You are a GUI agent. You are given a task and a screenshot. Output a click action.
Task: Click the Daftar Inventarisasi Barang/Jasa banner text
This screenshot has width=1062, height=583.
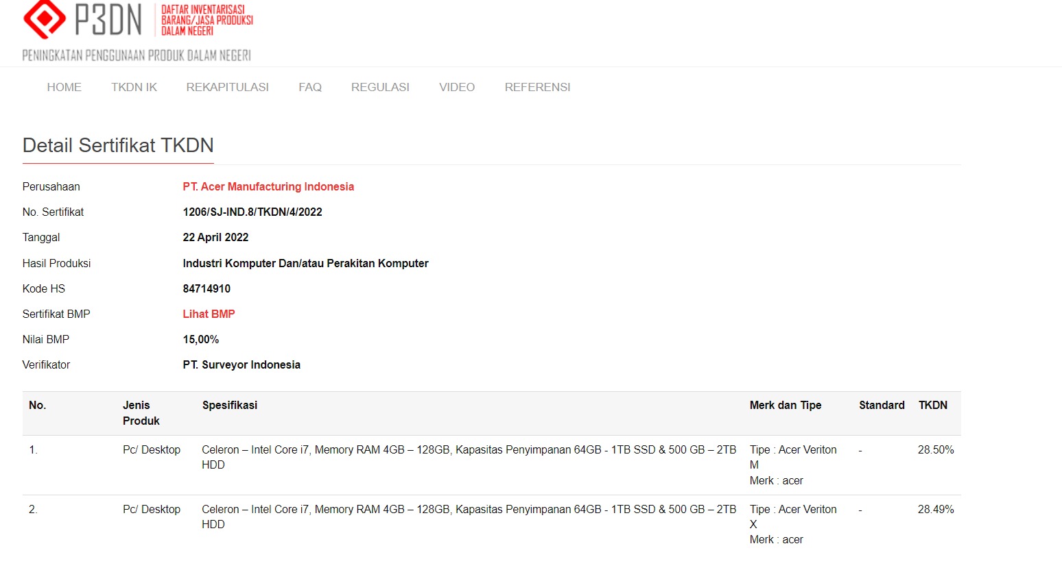(x=207, y=20)
